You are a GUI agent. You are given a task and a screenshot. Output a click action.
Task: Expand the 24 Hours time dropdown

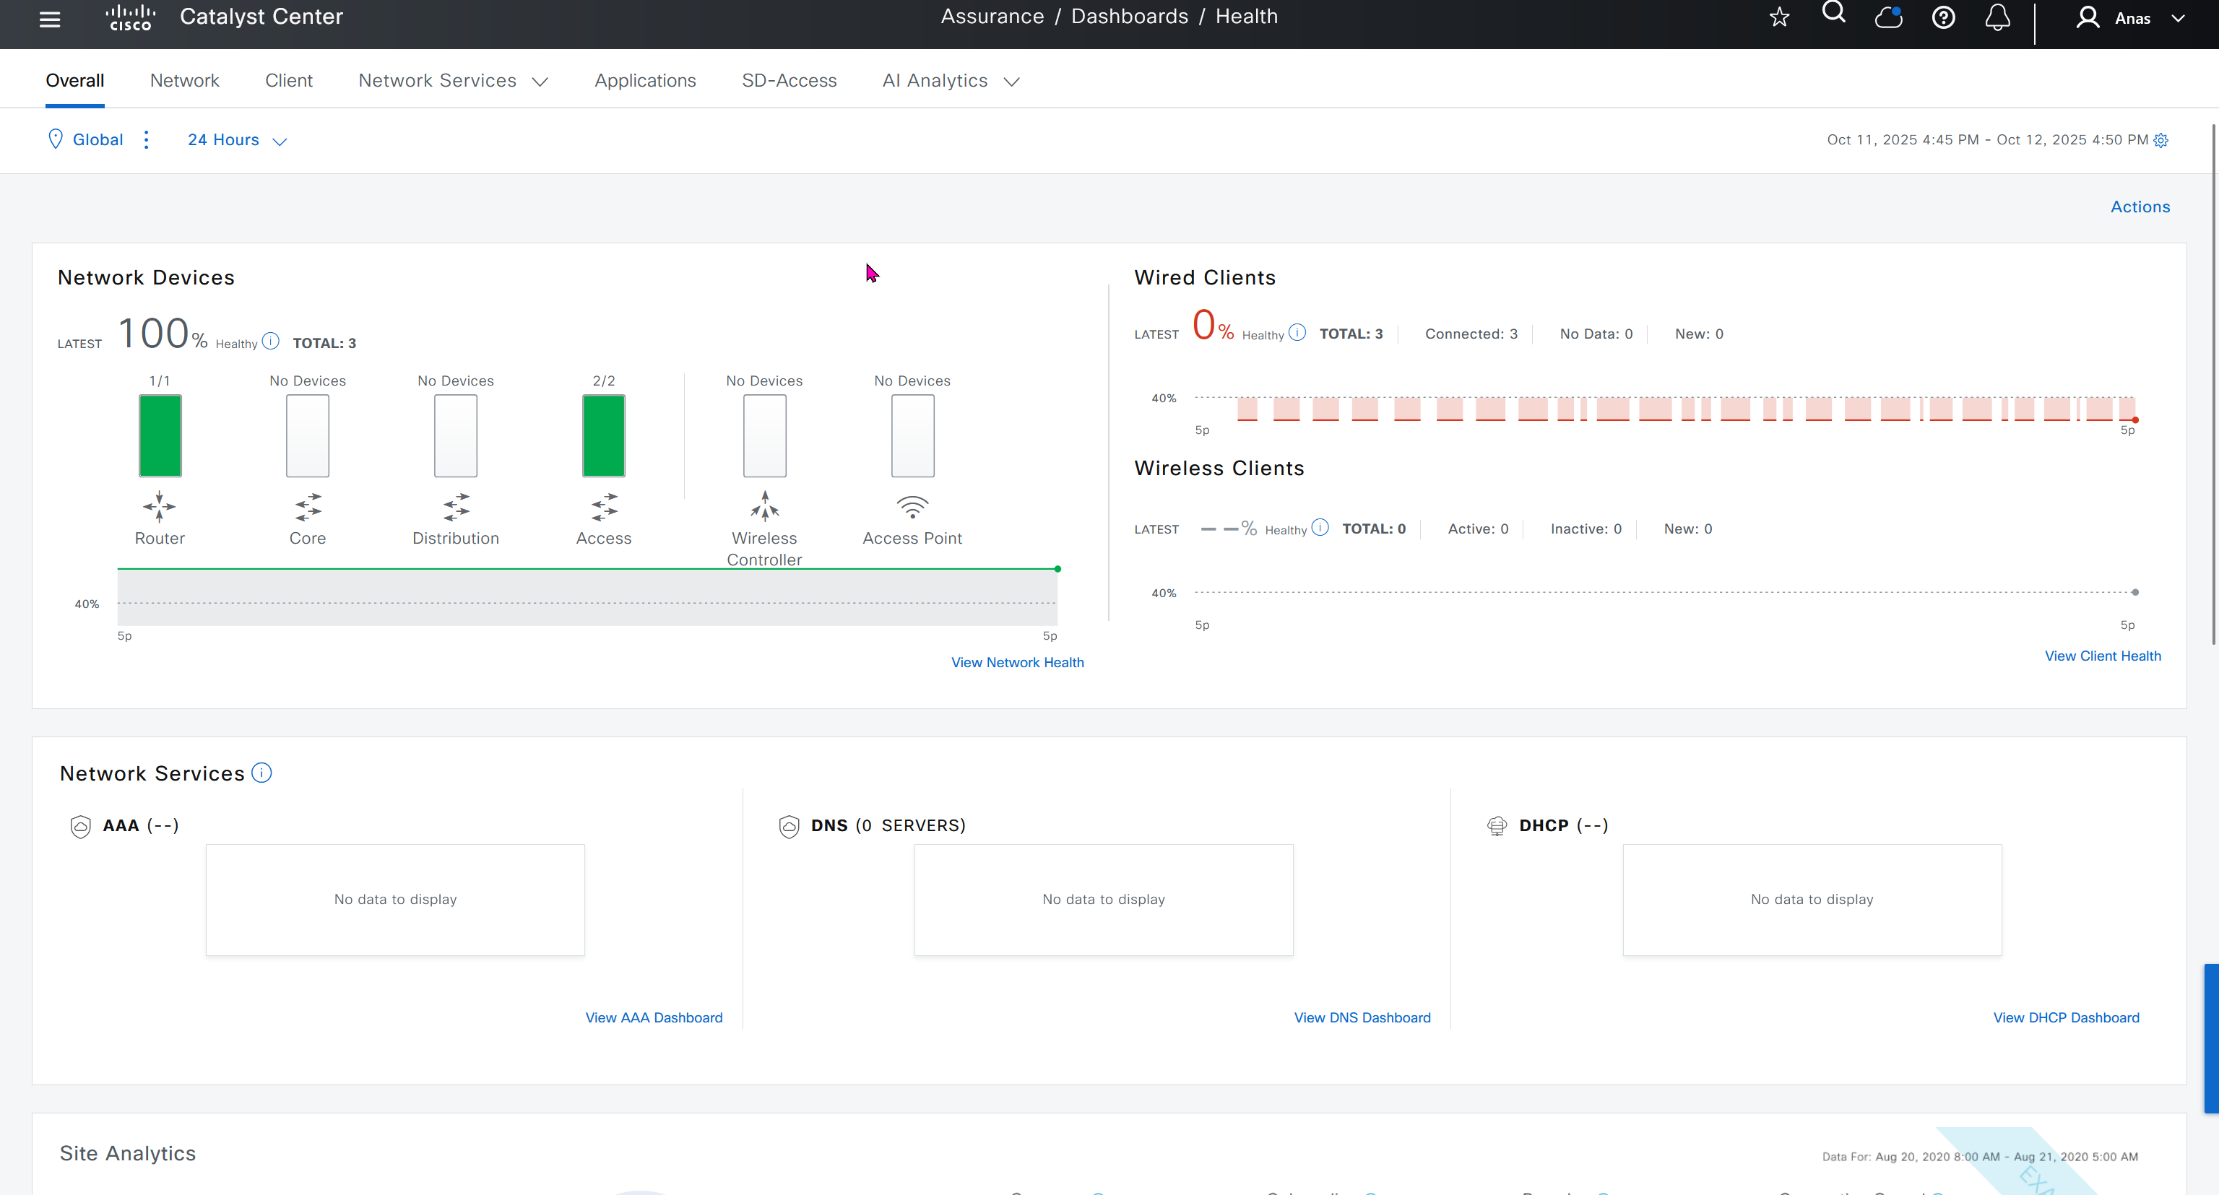(x=237, y=139)
